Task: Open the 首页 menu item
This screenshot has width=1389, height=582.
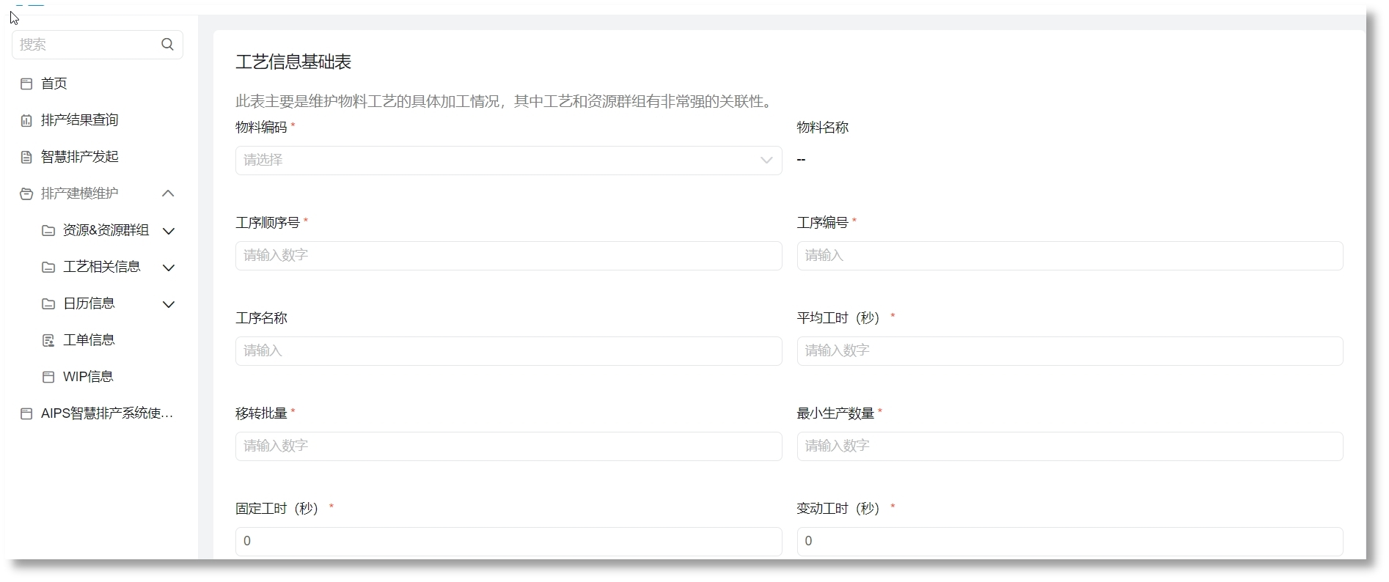Action: 54,84
